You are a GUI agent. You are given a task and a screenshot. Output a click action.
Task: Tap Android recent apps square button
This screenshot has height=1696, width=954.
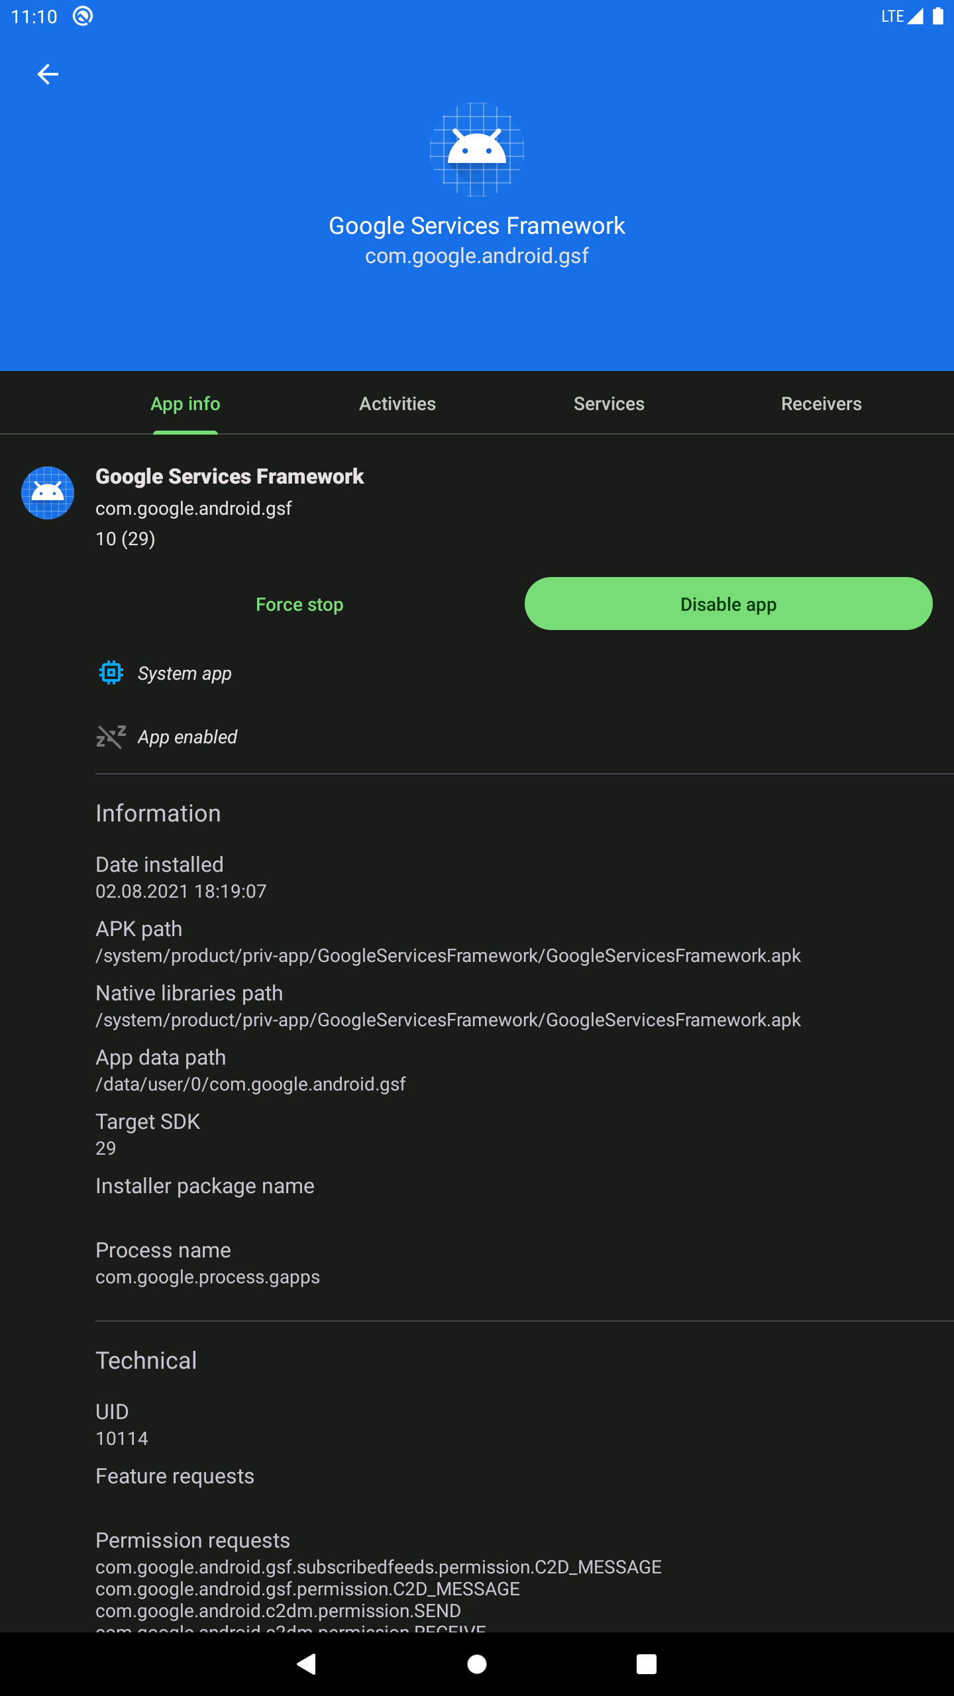647,1664
